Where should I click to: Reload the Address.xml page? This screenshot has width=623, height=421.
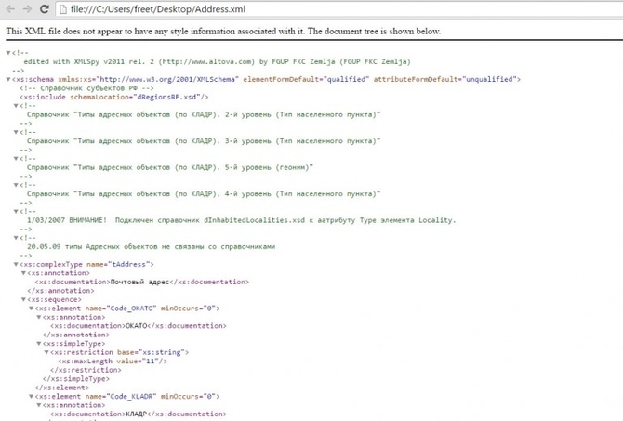click(44, 8)
